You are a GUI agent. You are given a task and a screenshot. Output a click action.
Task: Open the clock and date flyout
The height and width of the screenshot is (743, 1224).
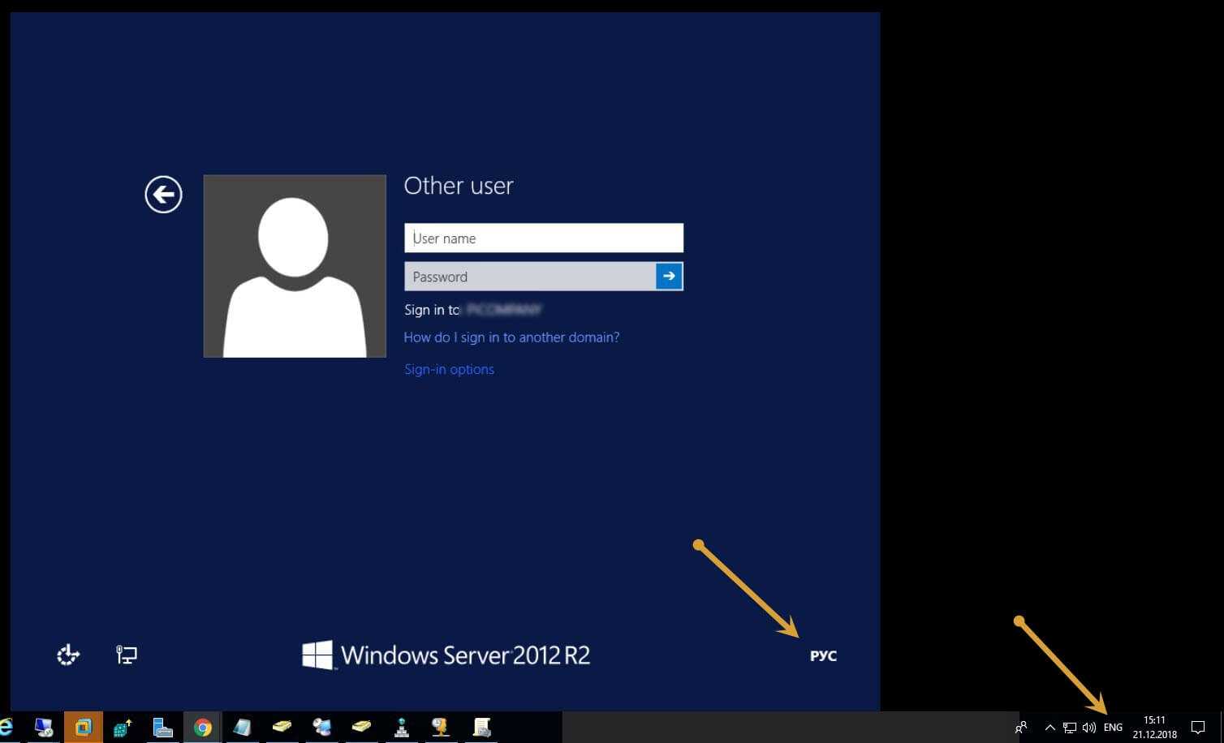[1154, 727]
